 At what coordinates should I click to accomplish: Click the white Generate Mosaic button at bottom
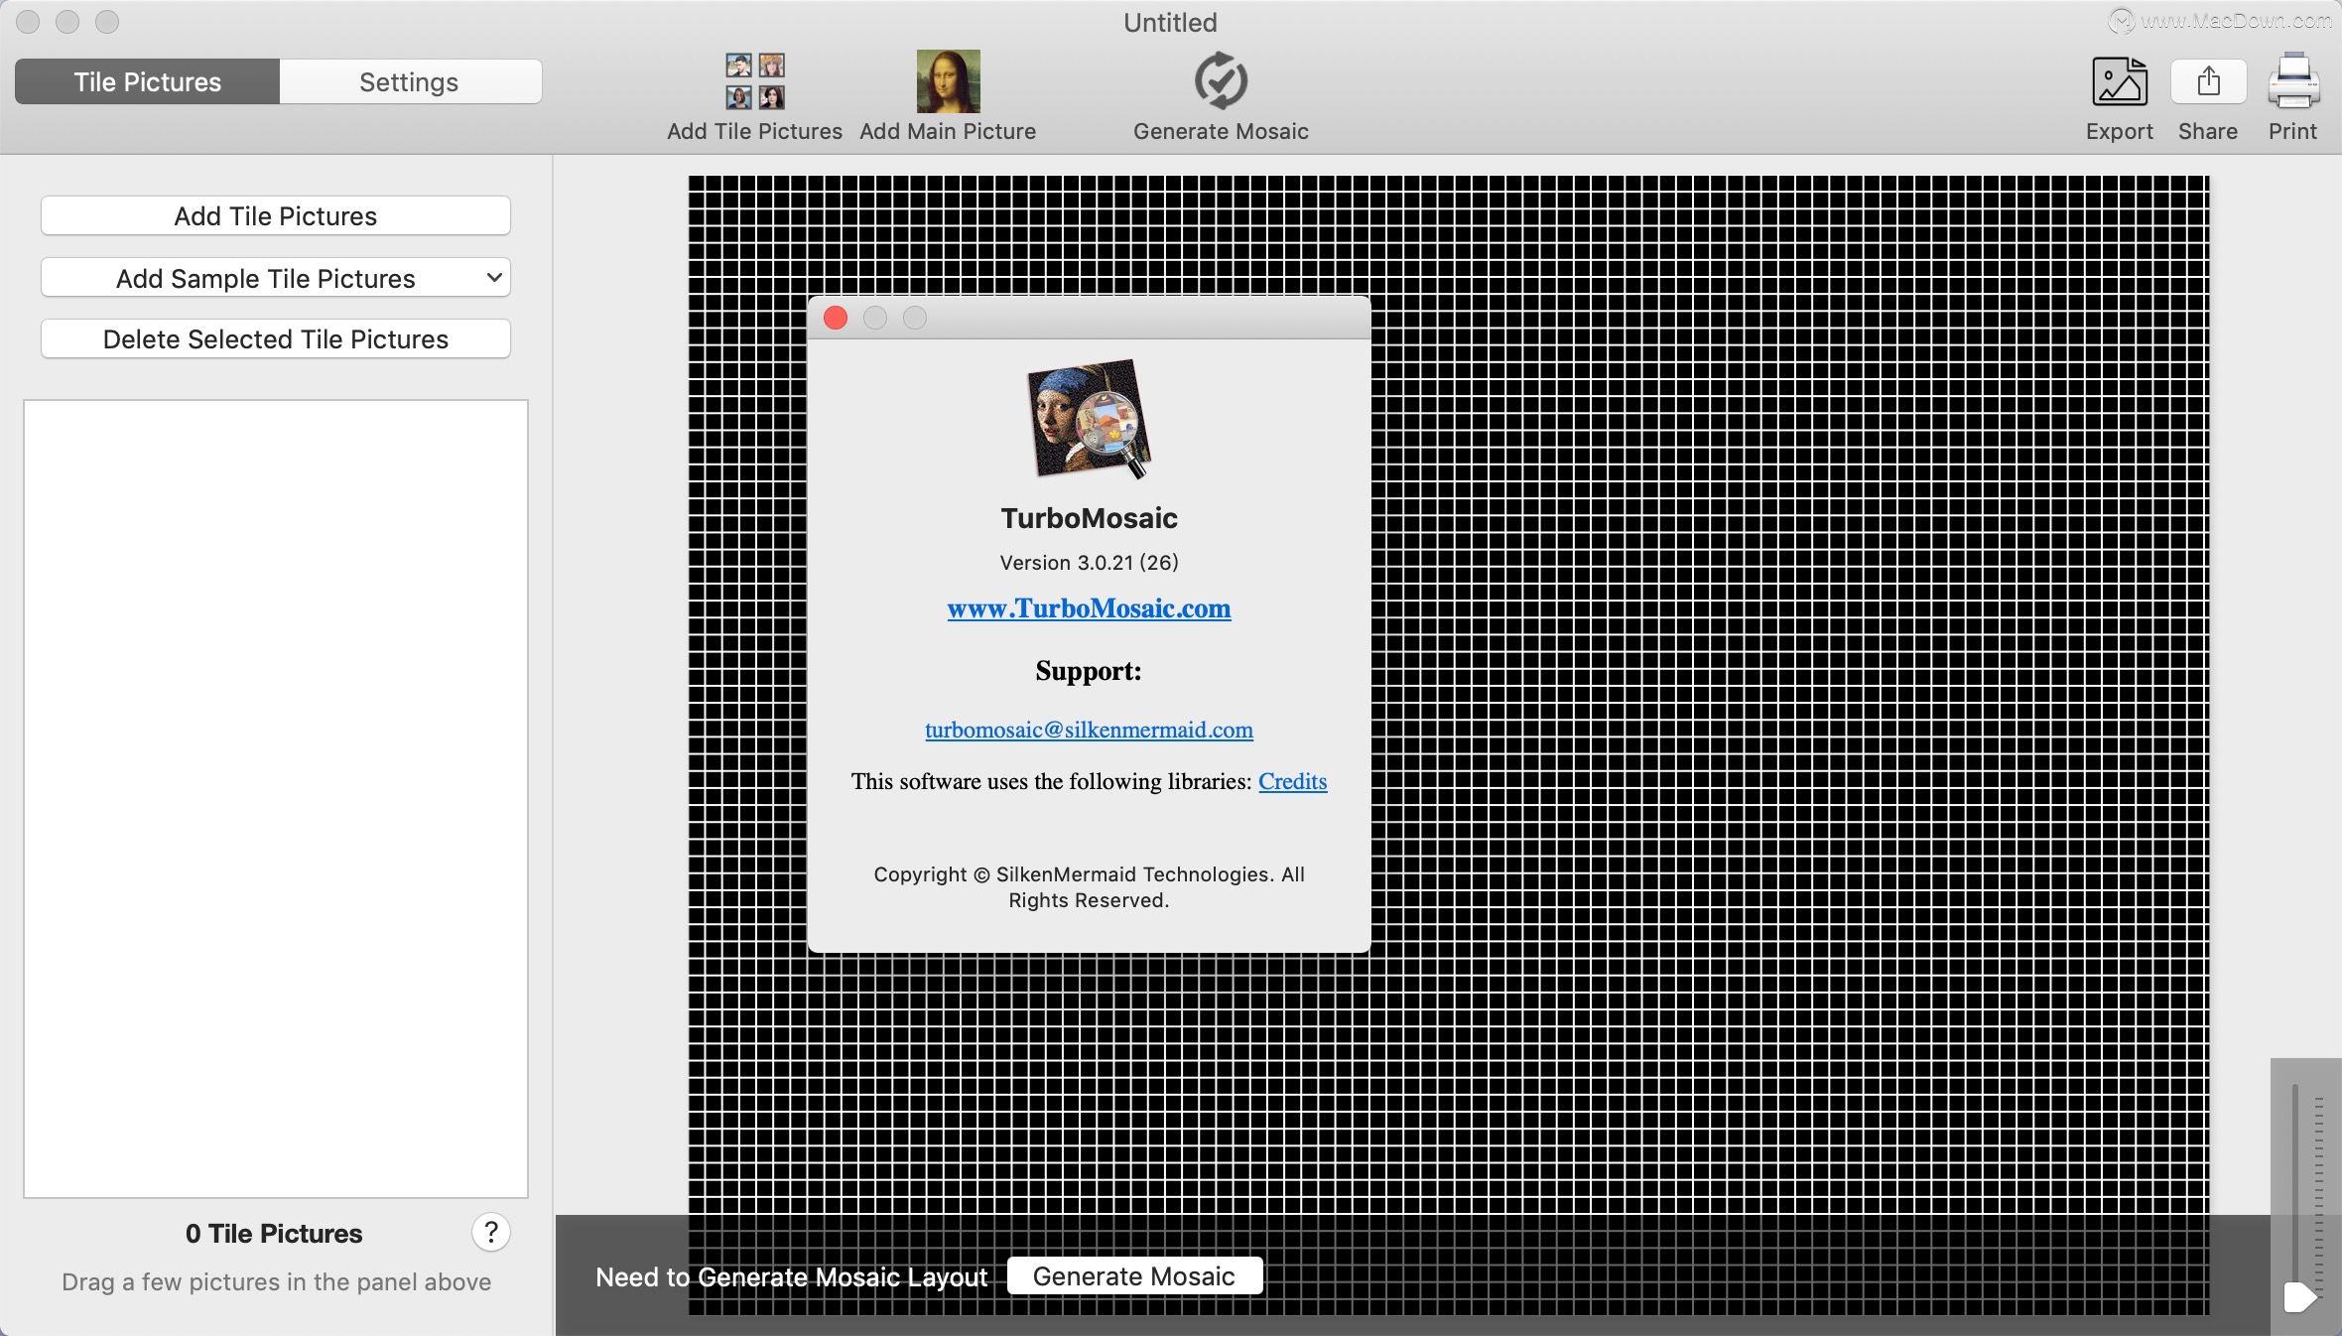tap(1134, 1276)
